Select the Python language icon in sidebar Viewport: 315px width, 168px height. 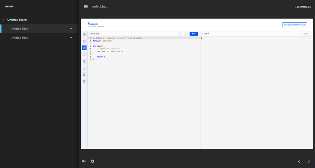pos(84,34)
